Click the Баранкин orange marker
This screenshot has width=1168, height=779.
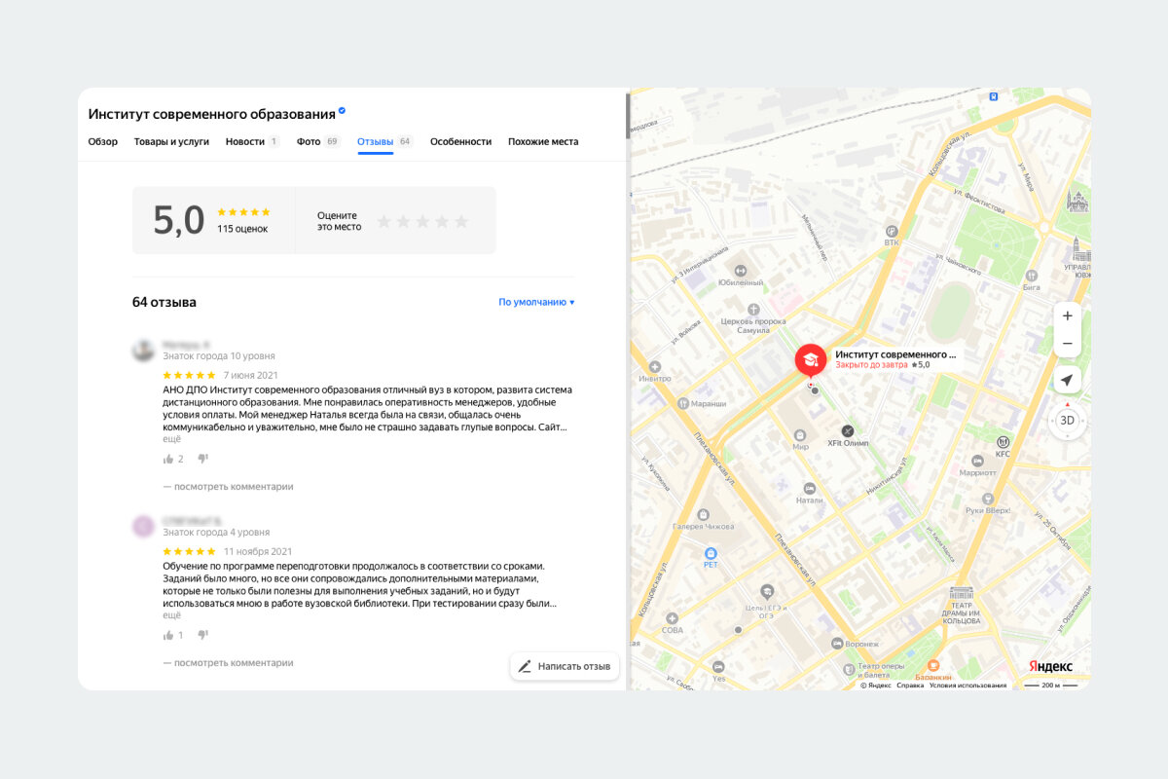click(933, 665)
